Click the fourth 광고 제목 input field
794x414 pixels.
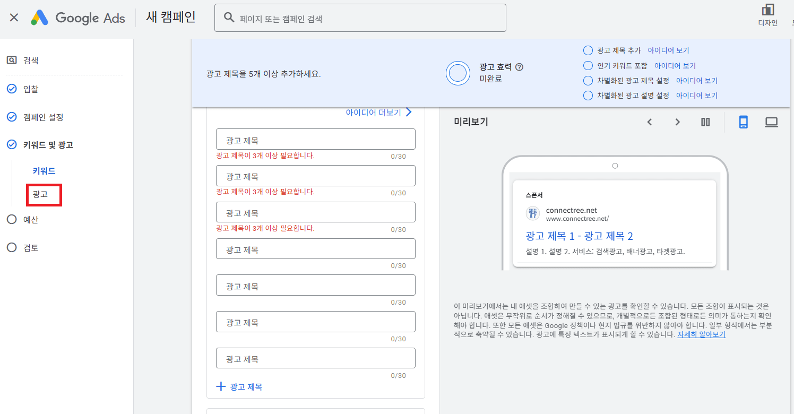316,248
